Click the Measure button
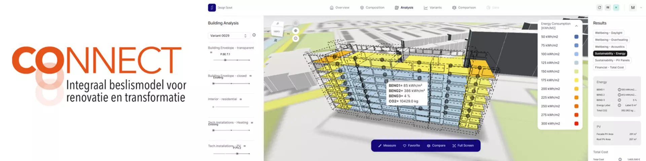 click(x=387, y=146)
